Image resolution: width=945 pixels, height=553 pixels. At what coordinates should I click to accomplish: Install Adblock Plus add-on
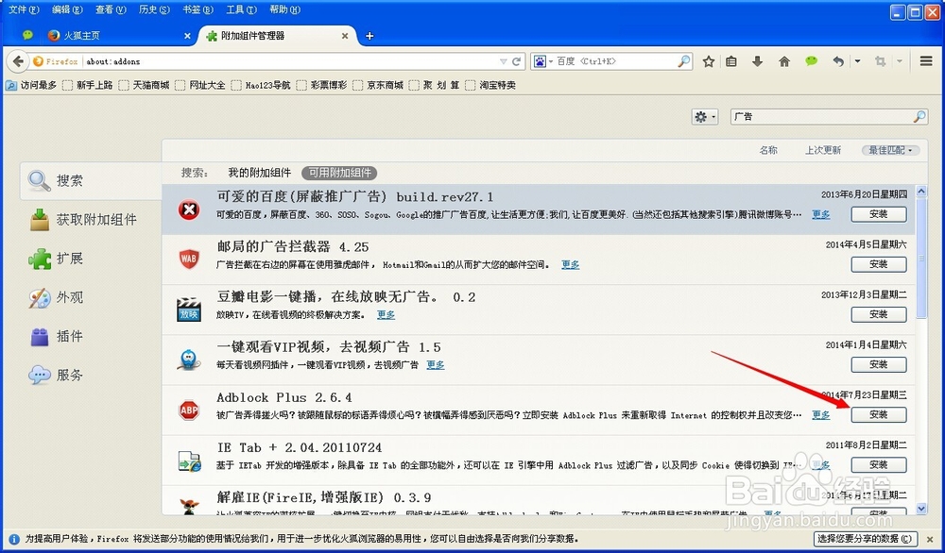(x=879, y=414)
